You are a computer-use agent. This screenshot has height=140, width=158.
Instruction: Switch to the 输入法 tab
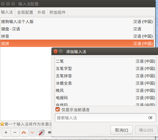pyautogui.click(x=7, y=12)
